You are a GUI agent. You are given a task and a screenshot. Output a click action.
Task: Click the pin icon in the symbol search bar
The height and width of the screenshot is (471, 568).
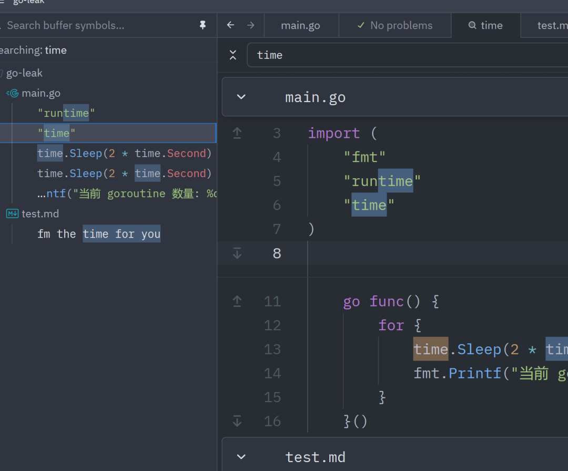click(202, 25)
